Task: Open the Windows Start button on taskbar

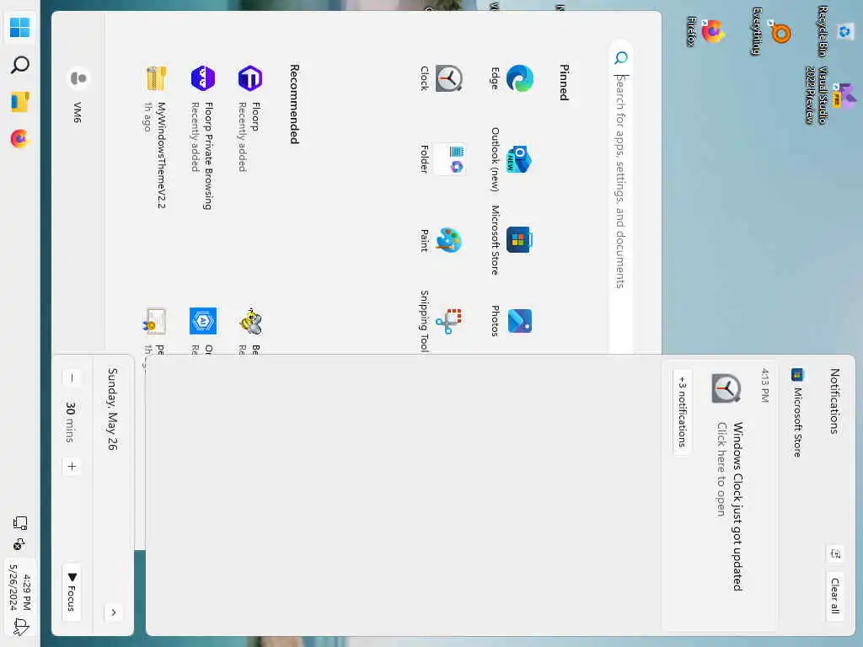Action: click(20, 27)
